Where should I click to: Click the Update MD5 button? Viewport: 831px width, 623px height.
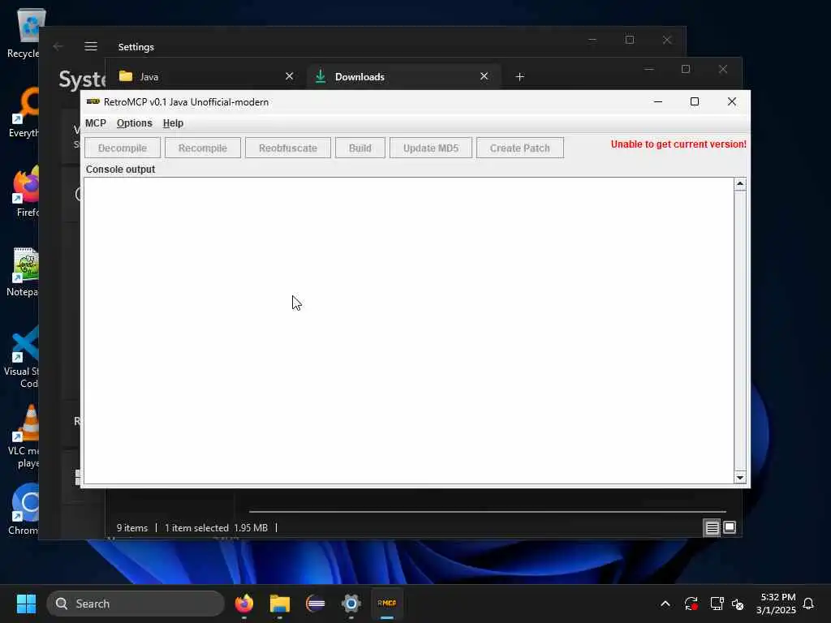[430, 148]
